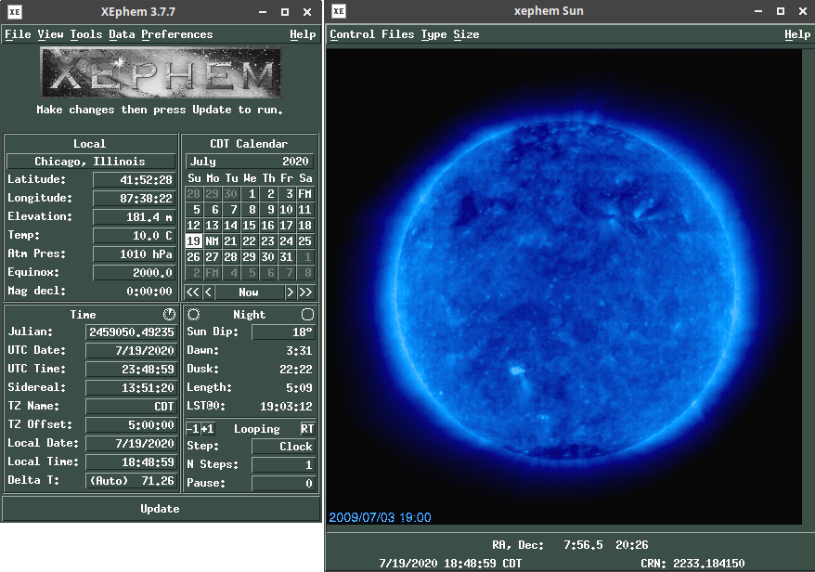Go to previous month in calendar
The image size is (815, 572).
209,292
